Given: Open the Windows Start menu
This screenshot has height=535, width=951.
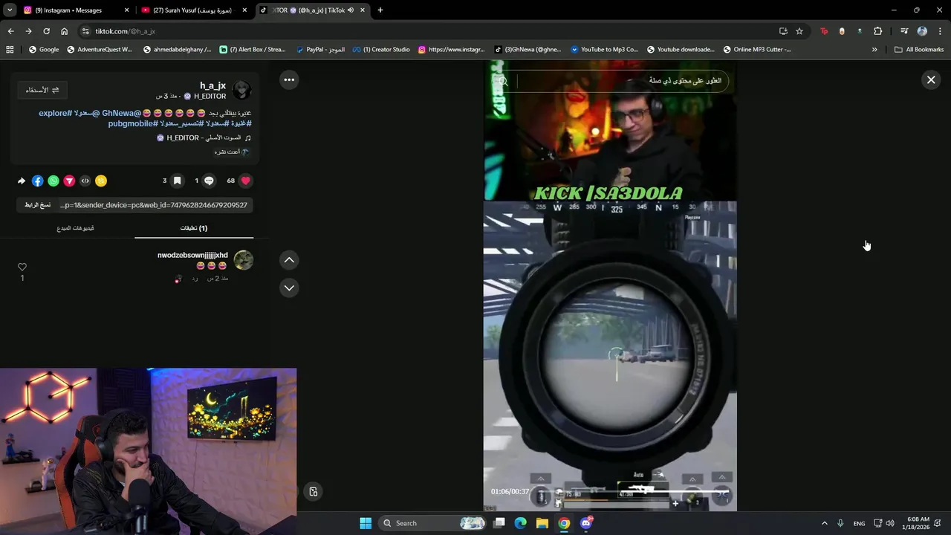Looking at the screenshot, I should (366, 523).
